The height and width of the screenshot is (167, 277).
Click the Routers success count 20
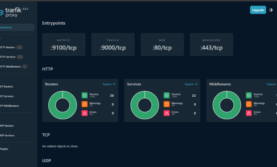coord(112,96)
